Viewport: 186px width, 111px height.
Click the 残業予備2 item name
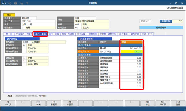tap(110, 80)
